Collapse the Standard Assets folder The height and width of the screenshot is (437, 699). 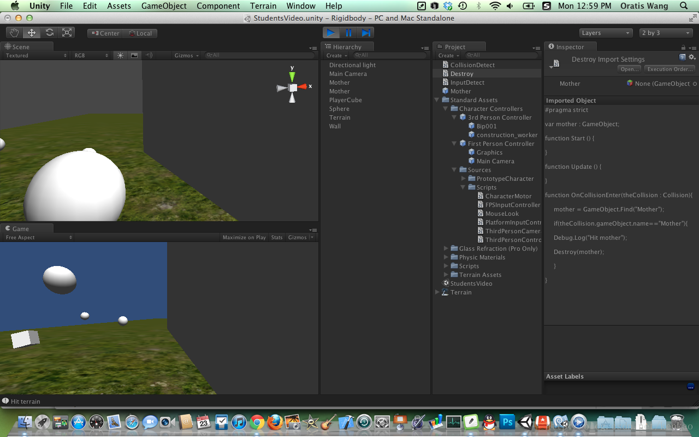pyautogui.click(x=437, y=100)
